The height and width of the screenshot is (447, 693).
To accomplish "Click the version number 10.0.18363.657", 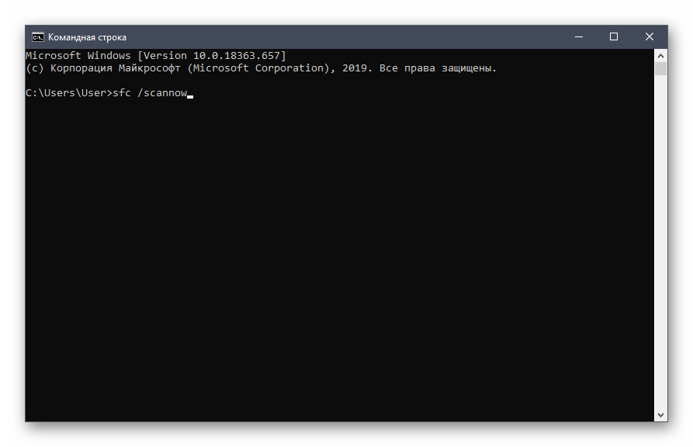I will coord(241,56).
